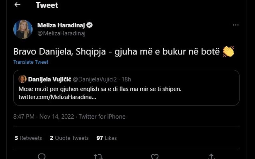Open the quoted tweet's 18h timestamp

[126, 79]
